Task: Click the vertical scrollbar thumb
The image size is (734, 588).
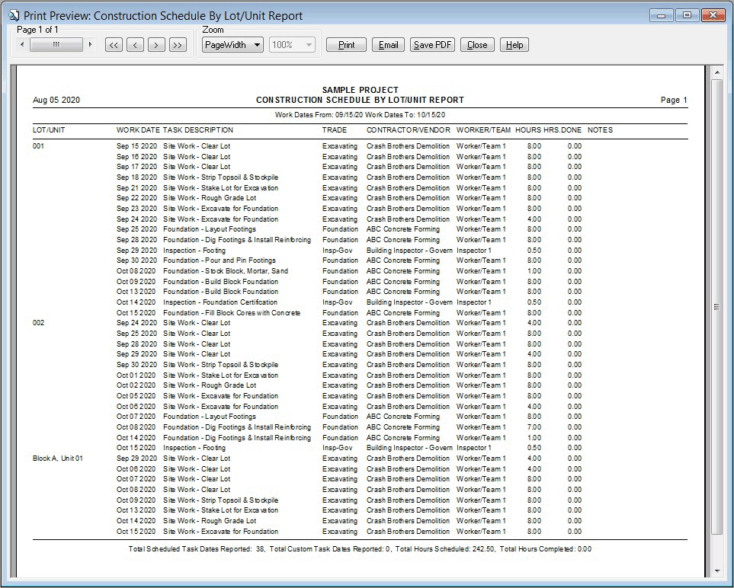Action: click(x=717, y=306)
